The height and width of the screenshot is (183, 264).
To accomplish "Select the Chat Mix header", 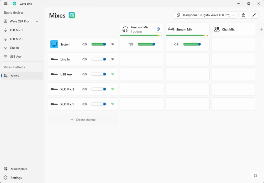I will click(233, 29).
